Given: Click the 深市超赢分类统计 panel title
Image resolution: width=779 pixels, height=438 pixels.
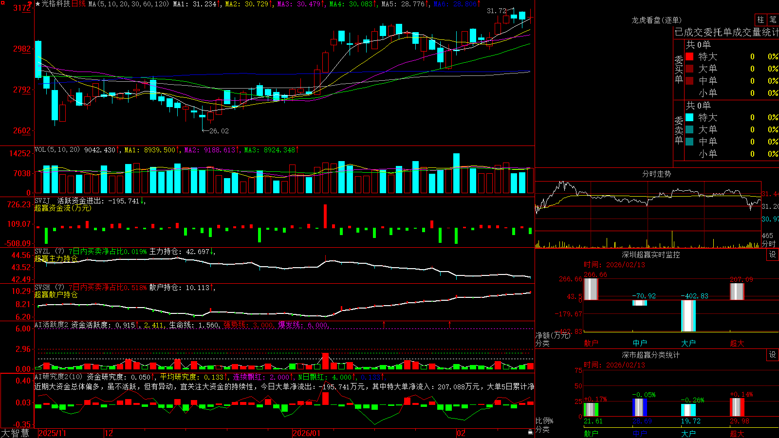Looking at the screenshot, I should coord(650,355).
